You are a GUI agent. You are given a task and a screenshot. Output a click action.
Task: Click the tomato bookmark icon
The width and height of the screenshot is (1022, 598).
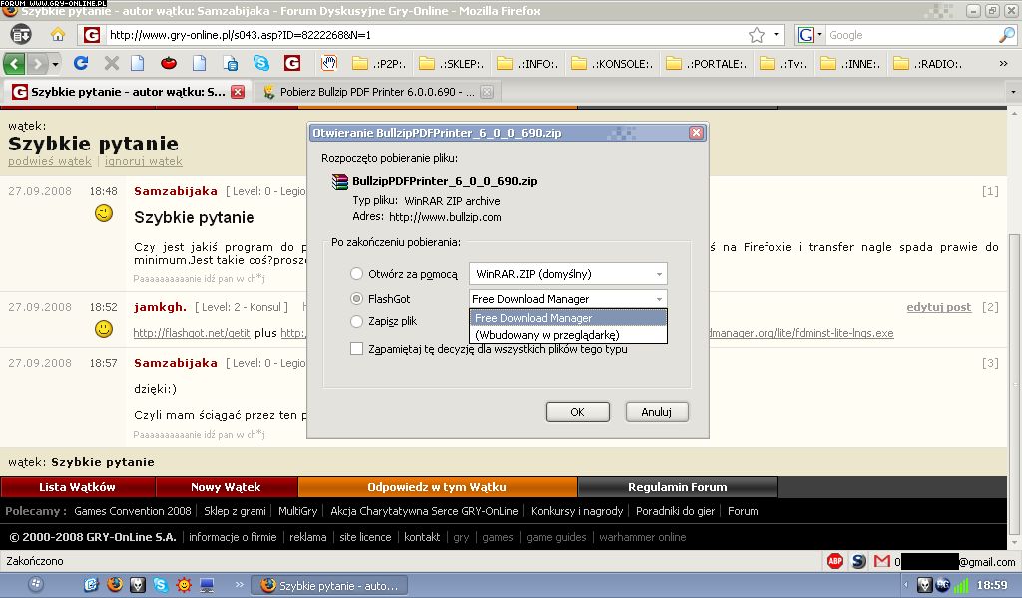[168, 63]
